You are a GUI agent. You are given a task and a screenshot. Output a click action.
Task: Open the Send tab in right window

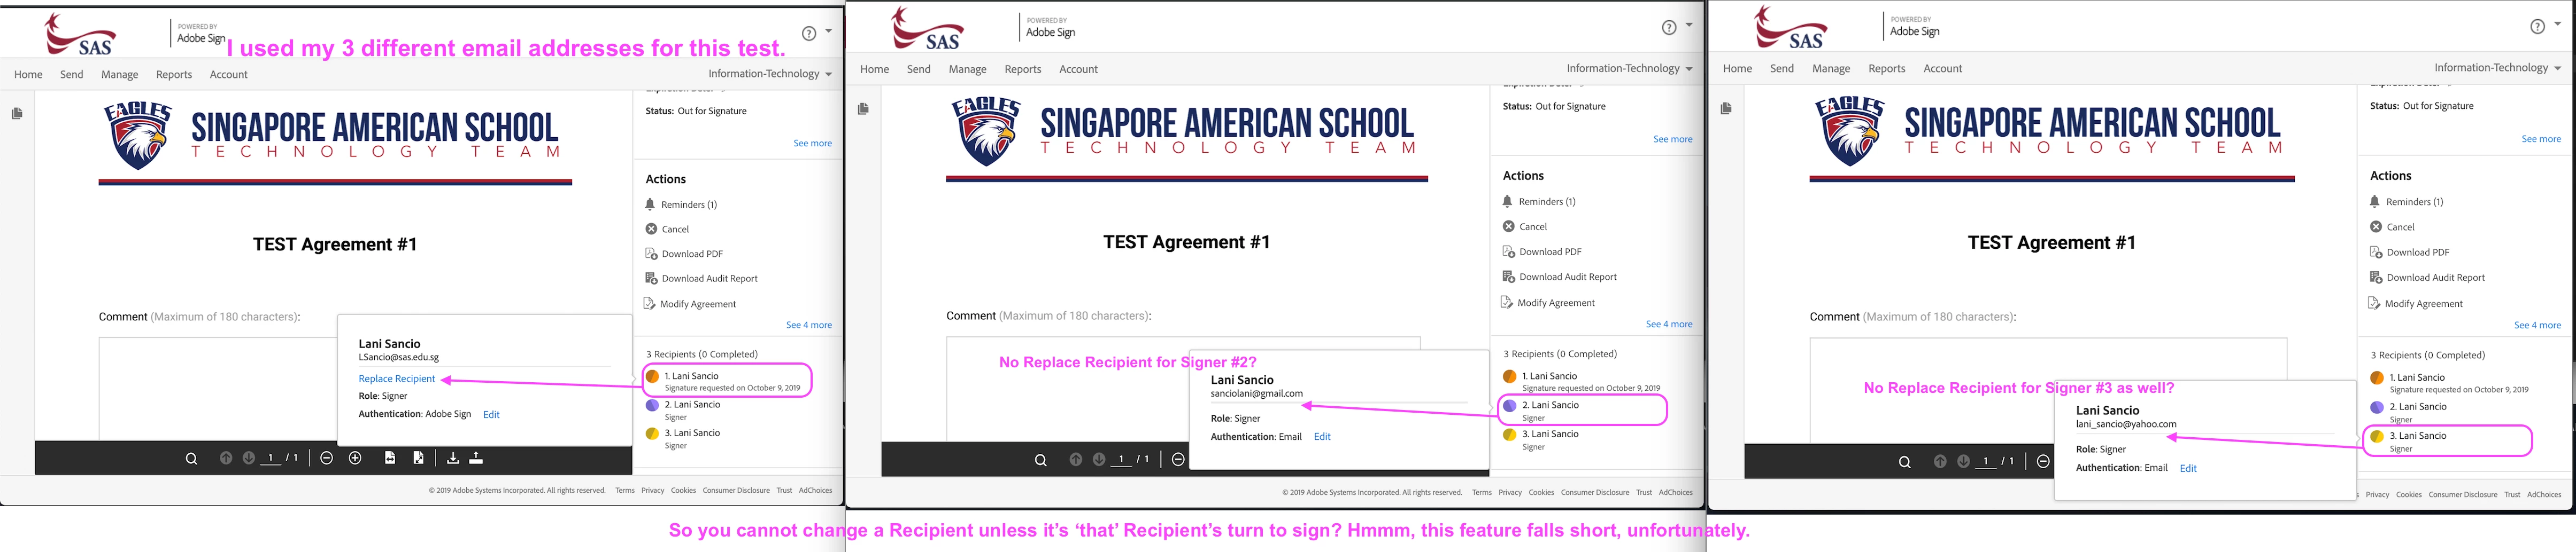[x=1782, y=69]
